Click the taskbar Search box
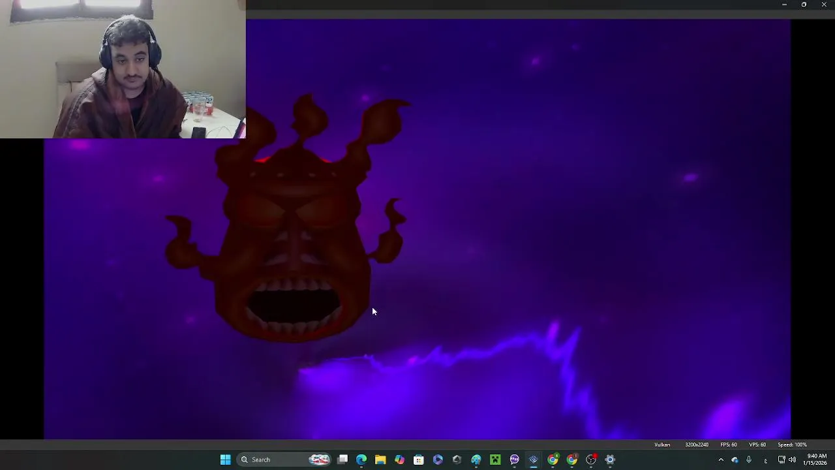This screenshot has height=470, width=835. pyautogui.click(x=284, y=460)
